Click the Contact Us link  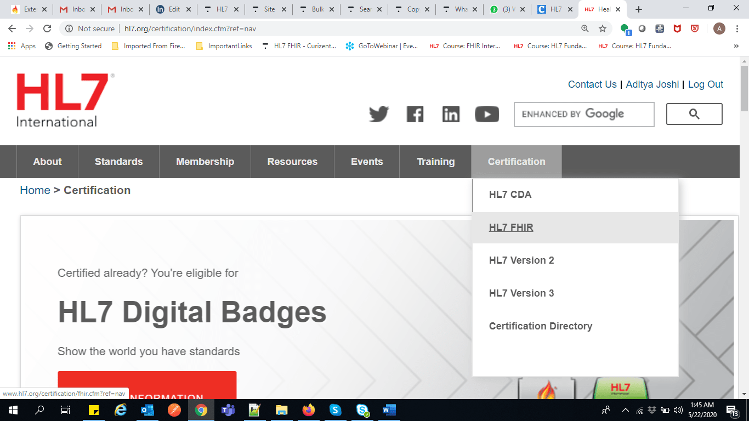pyautogui.click(x=592, y=84)
